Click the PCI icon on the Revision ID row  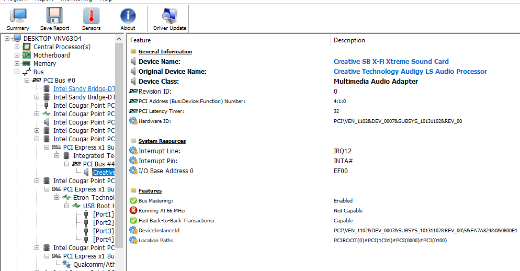pyautogui.click(x=133, y=91)
